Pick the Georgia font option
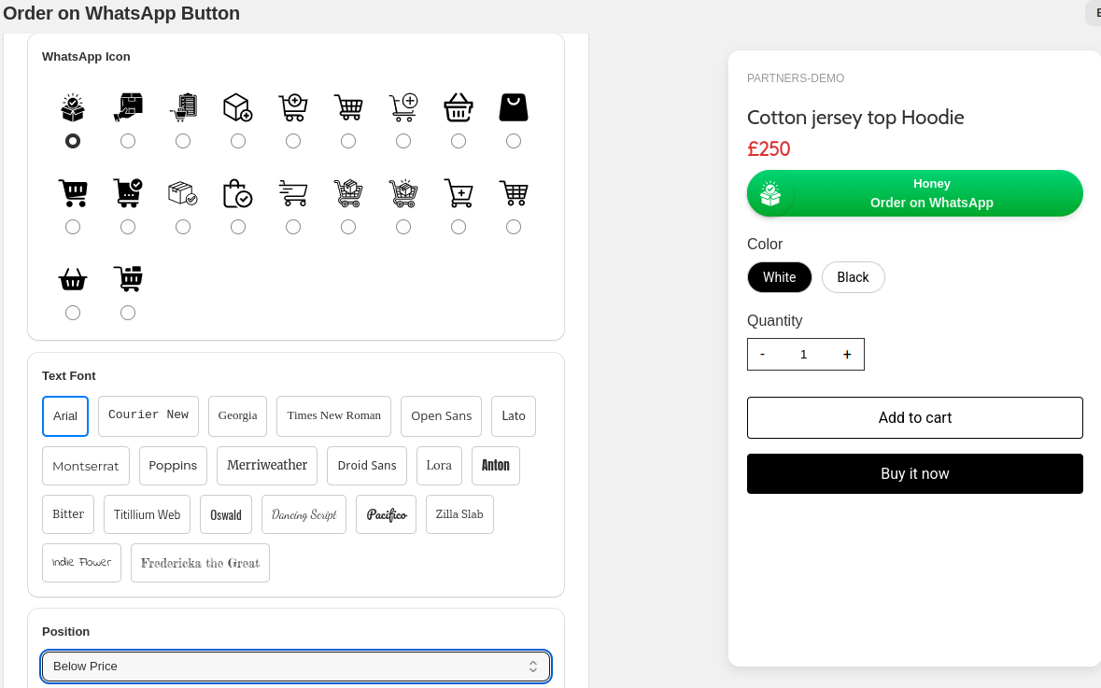 point(237,416)
